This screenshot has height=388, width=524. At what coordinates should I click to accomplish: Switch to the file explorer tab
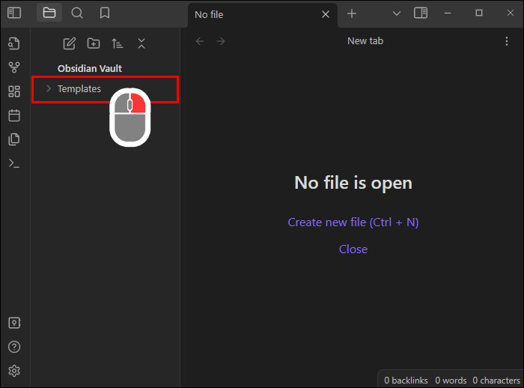(49, 13)
